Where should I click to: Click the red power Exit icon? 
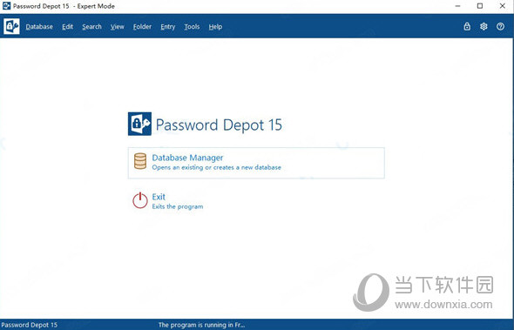click(x=140, y=200)
